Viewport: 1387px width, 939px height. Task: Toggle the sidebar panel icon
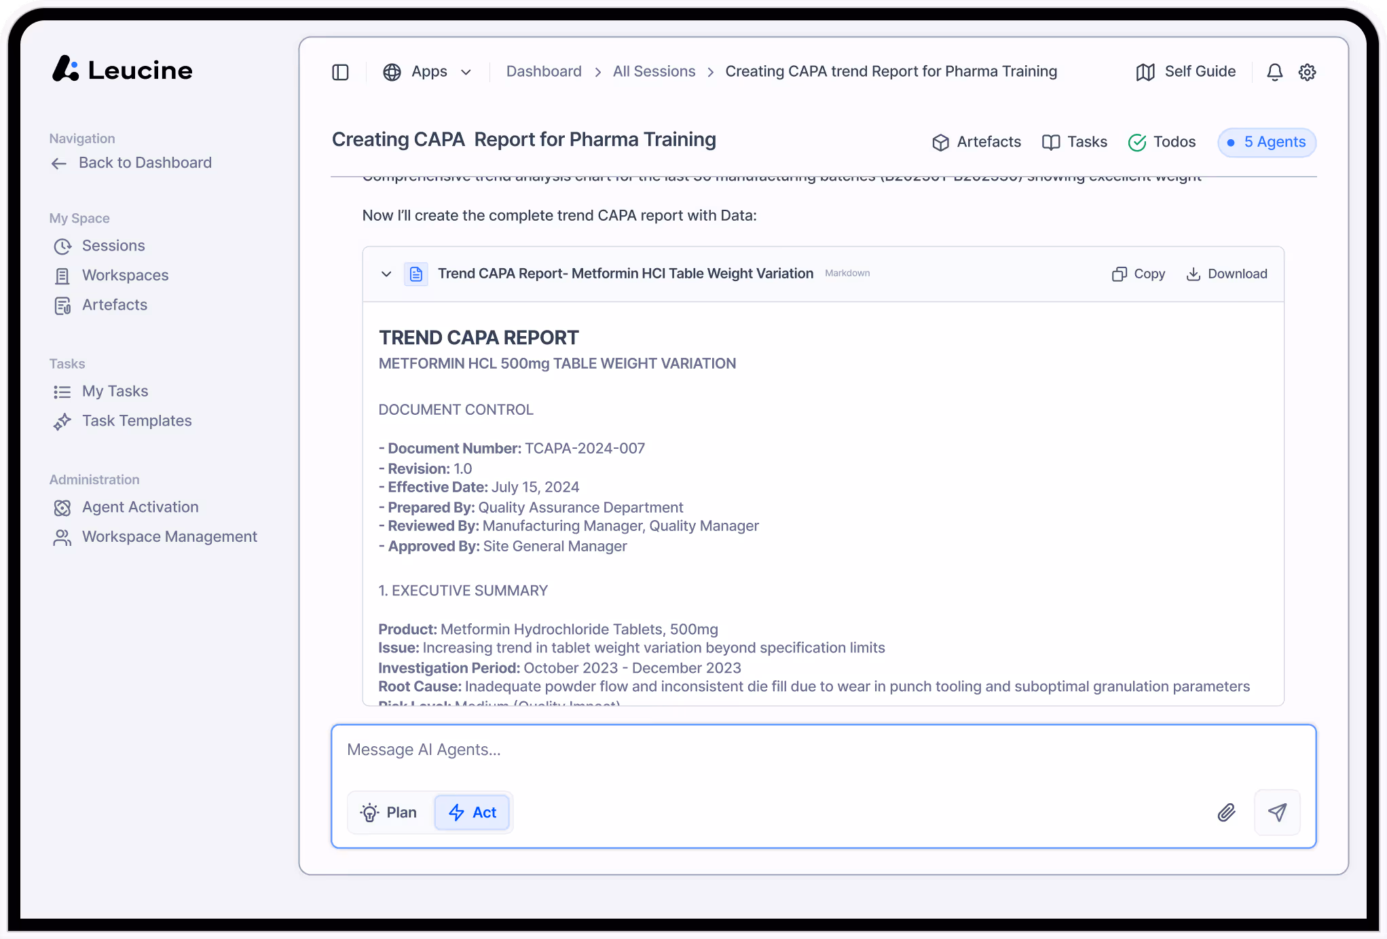click(x=340, y=72)
